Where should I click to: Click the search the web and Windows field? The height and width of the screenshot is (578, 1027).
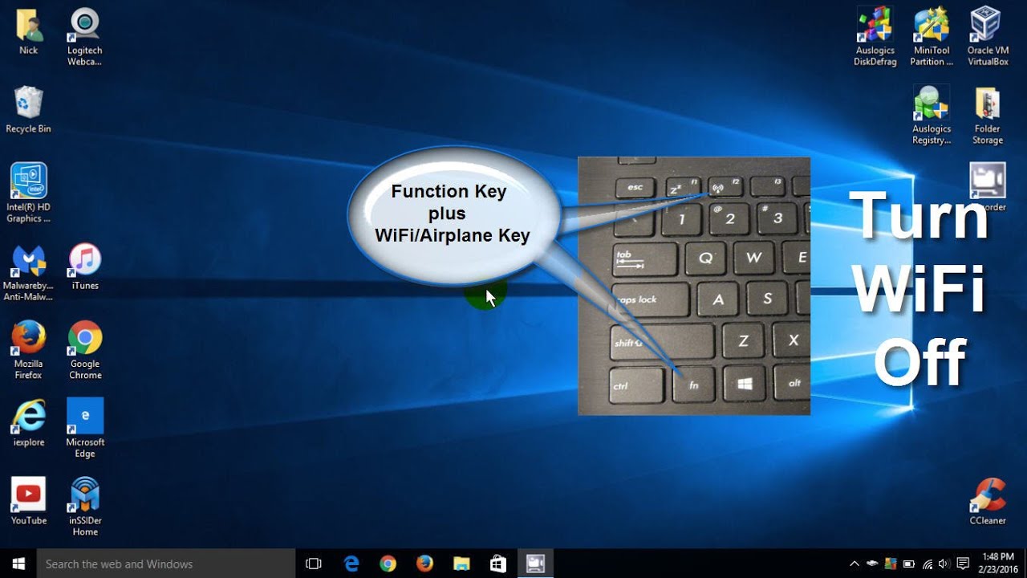(160, 564)
